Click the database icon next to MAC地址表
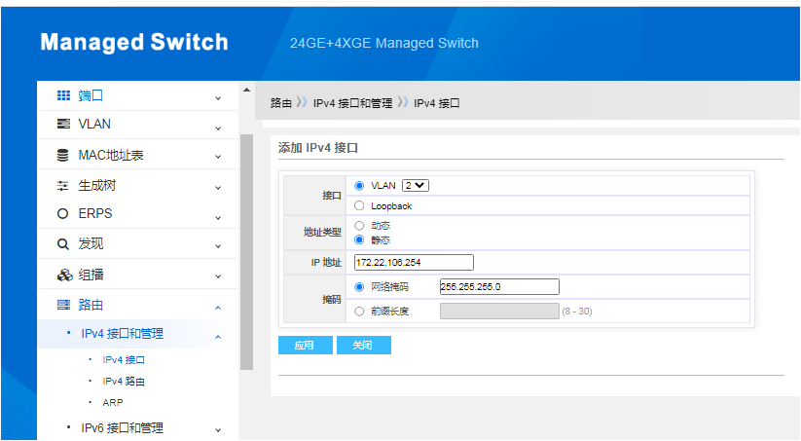 [63, 155]
